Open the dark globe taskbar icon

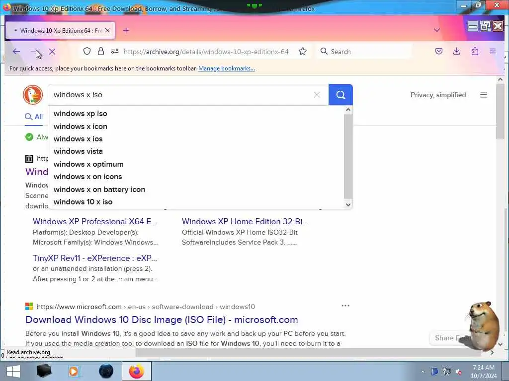tap(106, 371)
